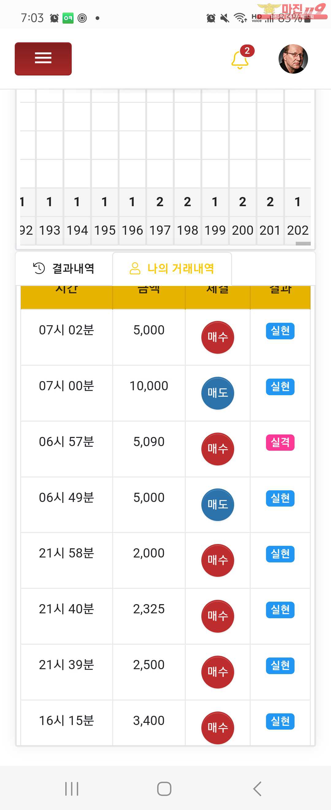Viewport: 331px width, 810px height.
Task: Select 나의 거래내역 tab
Action: (172, 268)
